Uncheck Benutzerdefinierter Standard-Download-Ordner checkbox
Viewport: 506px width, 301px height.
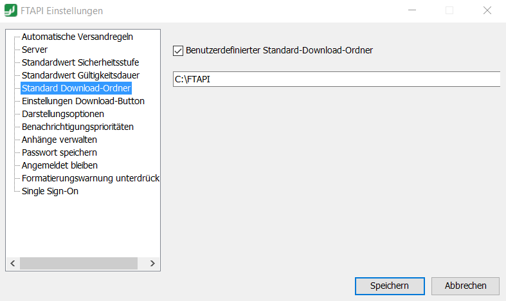point(178,51)
